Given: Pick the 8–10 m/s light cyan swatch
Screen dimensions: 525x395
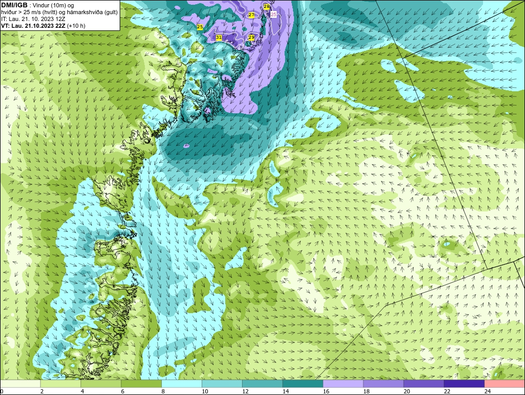Looking at the screenshot, I should 182,383.
